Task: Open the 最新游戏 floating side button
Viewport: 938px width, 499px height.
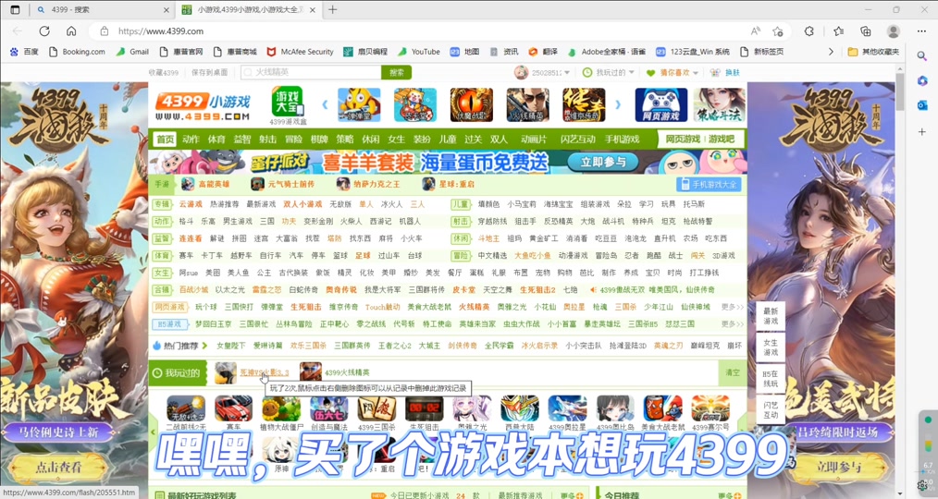Action: click(x=771, y=316)
